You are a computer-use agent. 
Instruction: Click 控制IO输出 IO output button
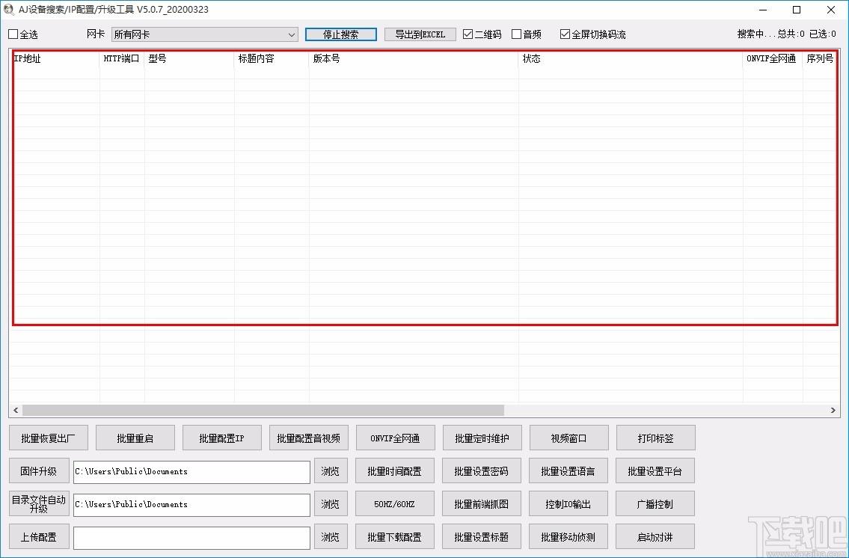tap(568, 504)
